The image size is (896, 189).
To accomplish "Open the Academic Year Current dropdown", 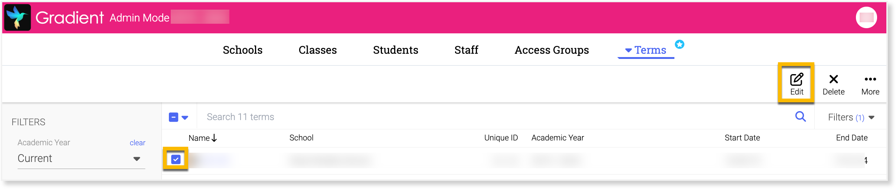I will [x=81, y=159].
